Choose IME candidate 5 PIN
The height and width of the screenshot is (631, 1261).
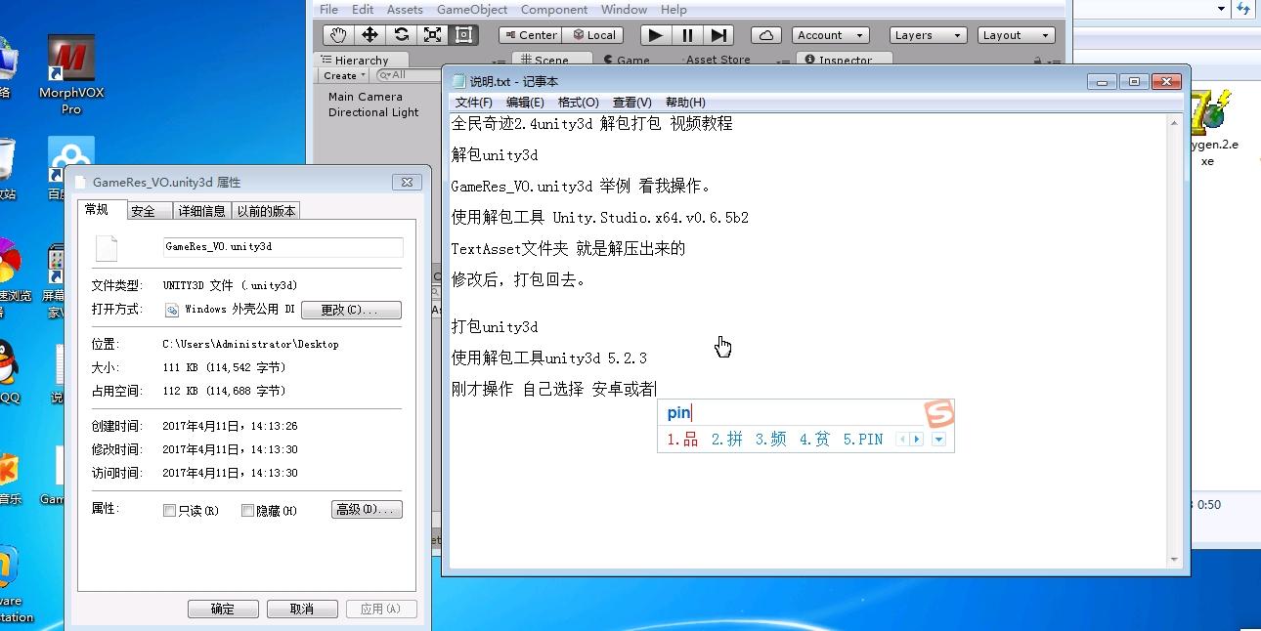[x=863, y=440]
